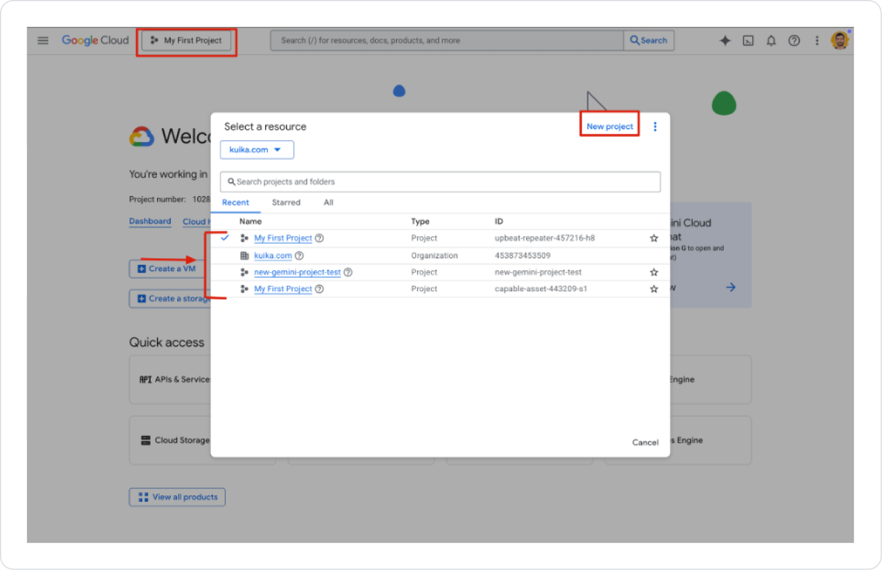Click the Type column header
This screenshot has height=570, width=882.
coord(420,222)
